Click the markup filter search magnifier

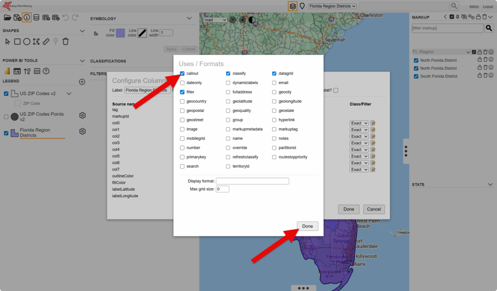(489, 28)
